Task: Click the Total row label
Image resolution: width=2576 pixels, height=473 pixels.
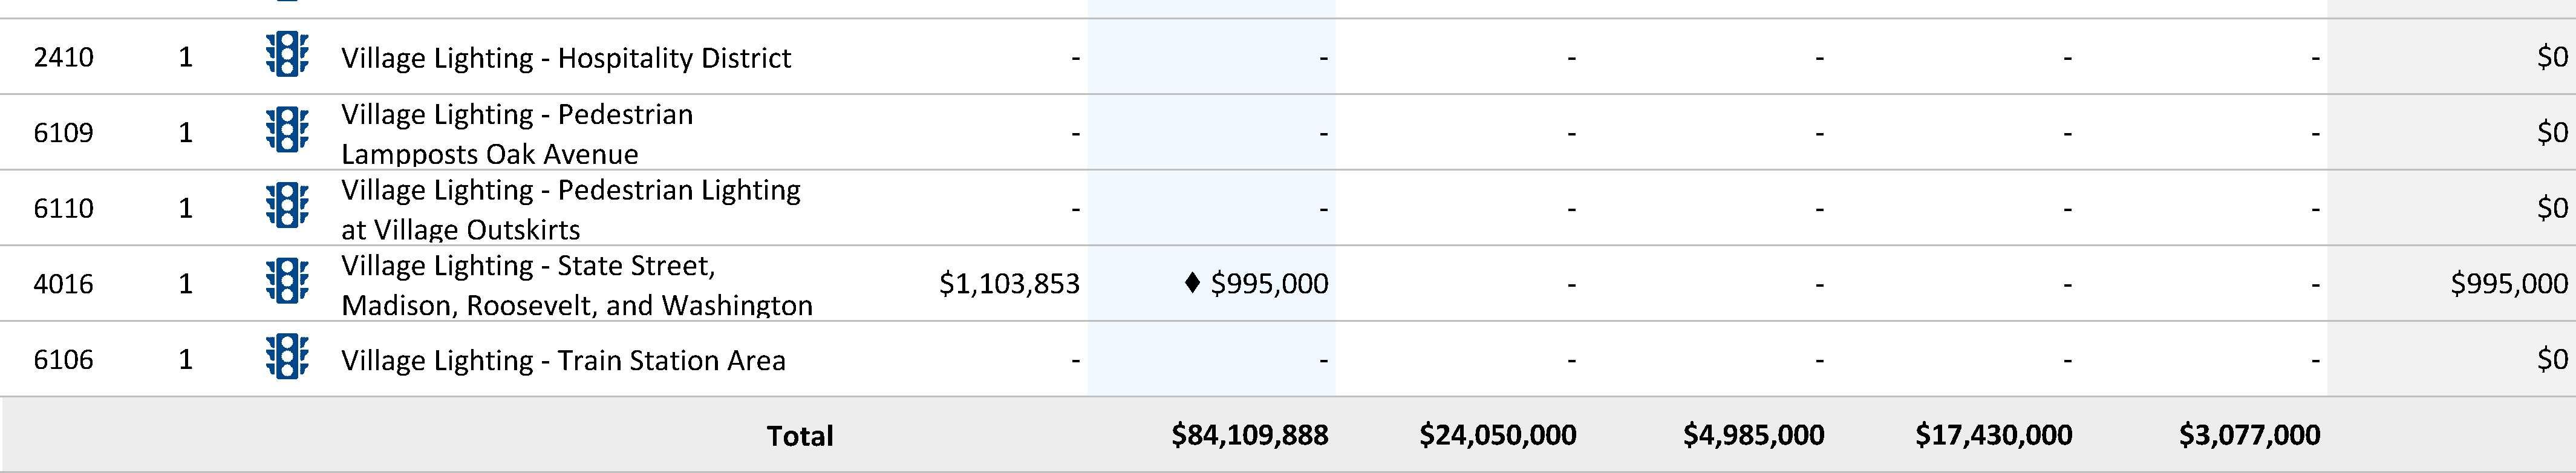Action: coord(800,435)
